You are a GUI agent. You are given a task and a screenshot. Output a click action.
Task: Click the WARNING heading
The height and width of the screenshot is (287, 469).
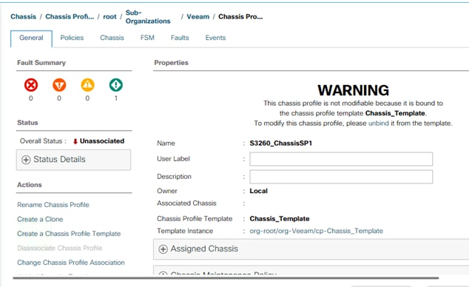[x=354, y=90]
